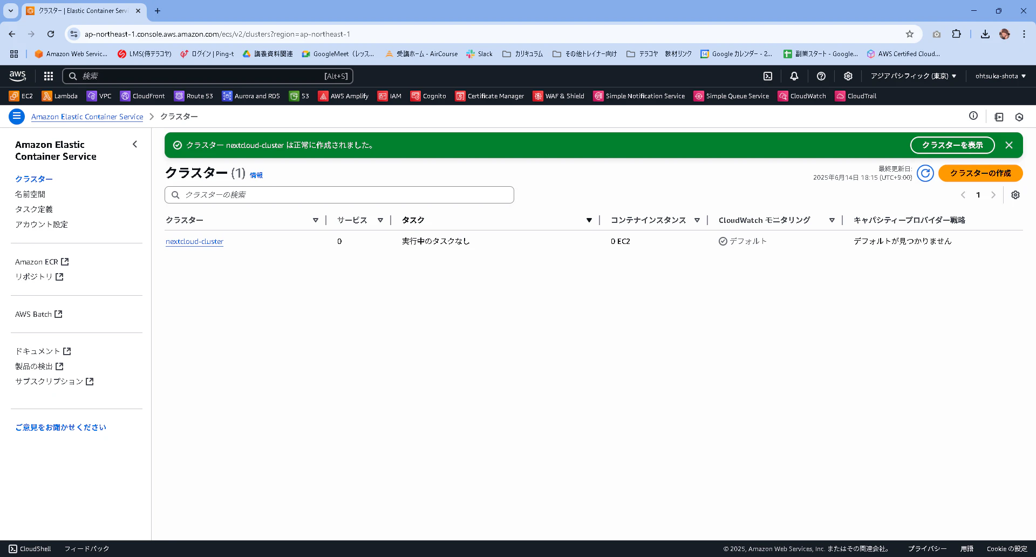Open Aurora and RDS shortcut
1036x557 pixels.
click(x=251, y=96)
